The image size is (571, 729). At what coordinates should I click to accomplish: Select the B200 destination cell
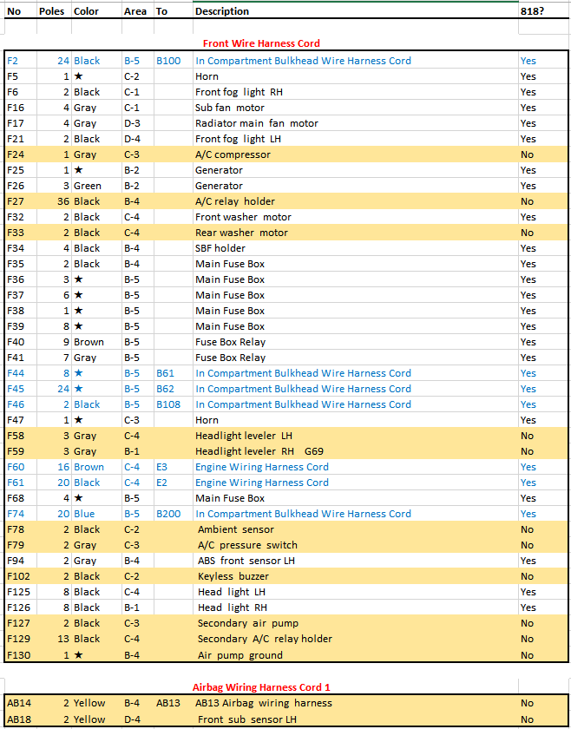[168, 514]
